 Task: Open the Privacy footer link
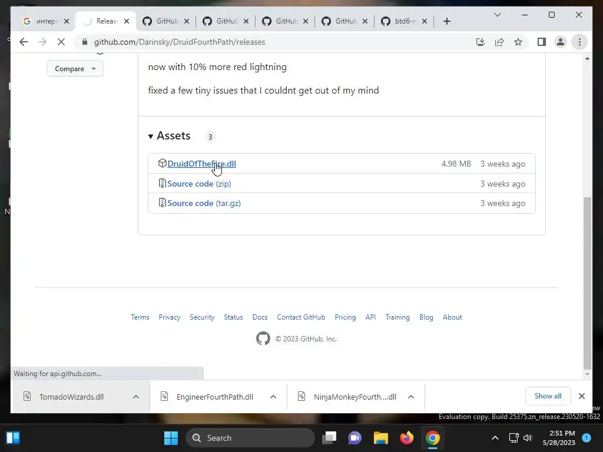[x=169, y=317]
